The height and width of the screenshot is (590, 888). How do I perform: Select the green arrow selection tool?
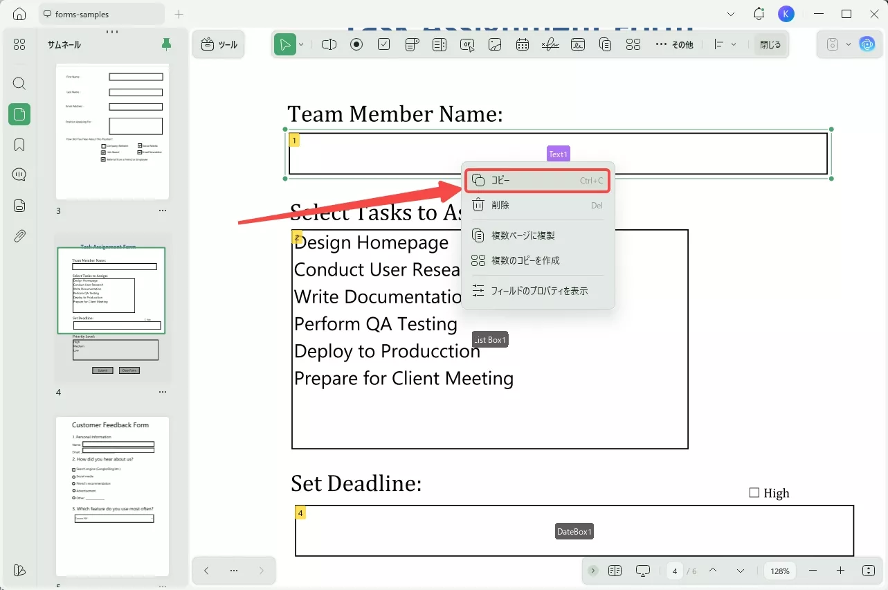pos(284,44)
